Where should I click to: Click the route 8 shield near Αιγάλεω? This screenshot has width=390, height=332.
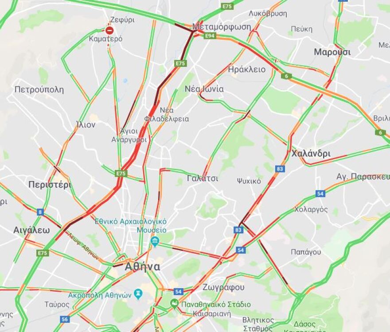(40, 212)
